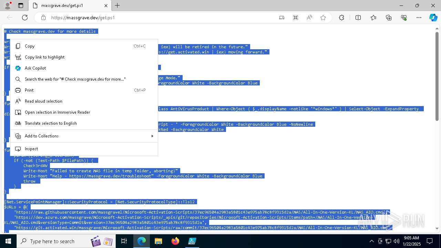Open the clock showing 9:05 AM

point(411,241)
